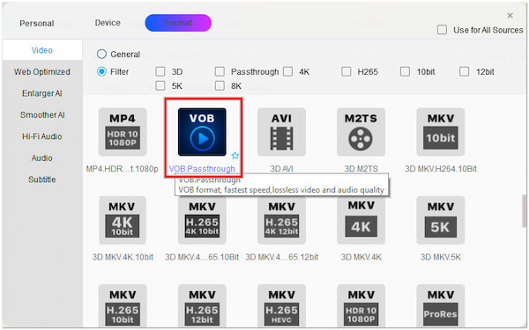Check the 12bit filter checkbox

(465, 72)
